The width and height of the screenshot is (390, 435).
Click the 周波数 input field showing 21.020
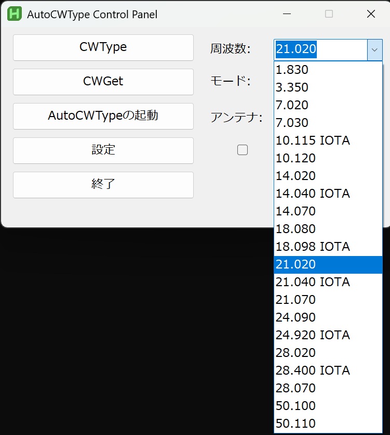point(321,50)
